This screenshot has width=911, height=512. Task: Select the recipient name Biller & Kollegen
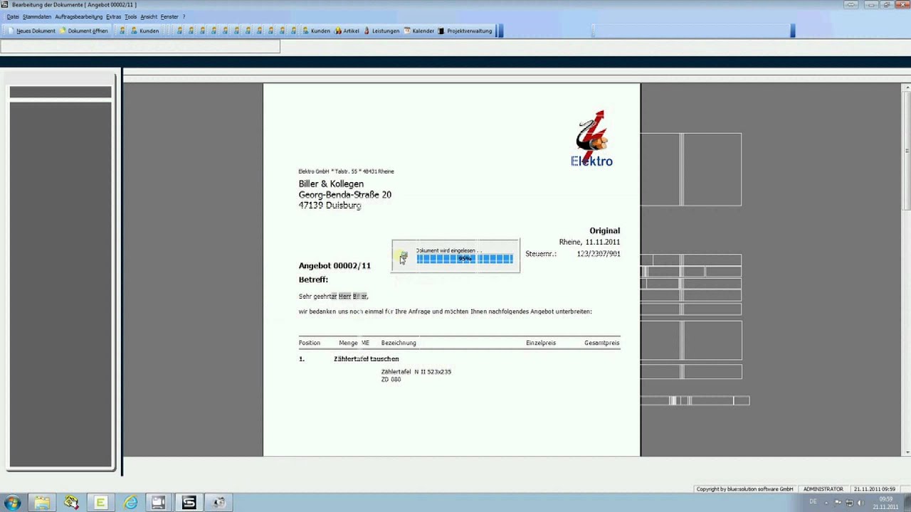pos(331,184)
